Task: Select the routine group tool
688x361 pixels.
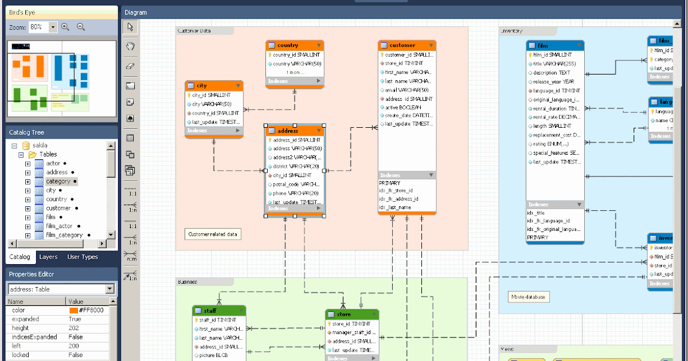Action: click(130, 170)
